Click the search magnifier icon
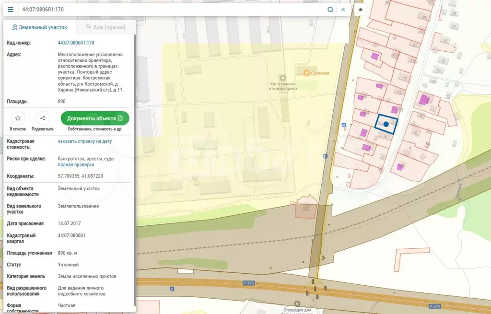Viewport: 491px width, 314px height. [330, 10]
